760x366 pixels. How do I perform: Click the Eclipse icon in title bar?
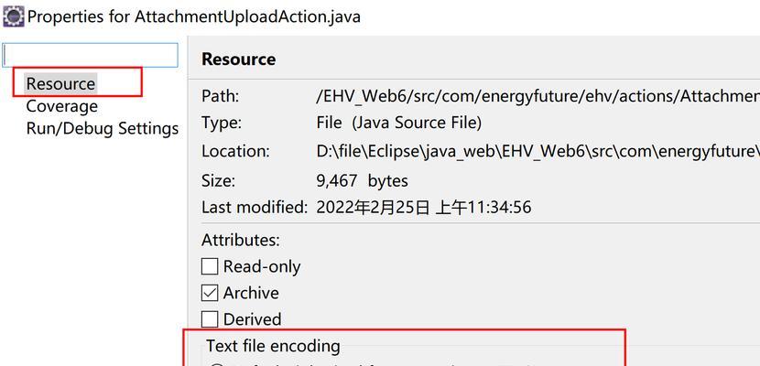pyautogui.click(x=13, y=16)
